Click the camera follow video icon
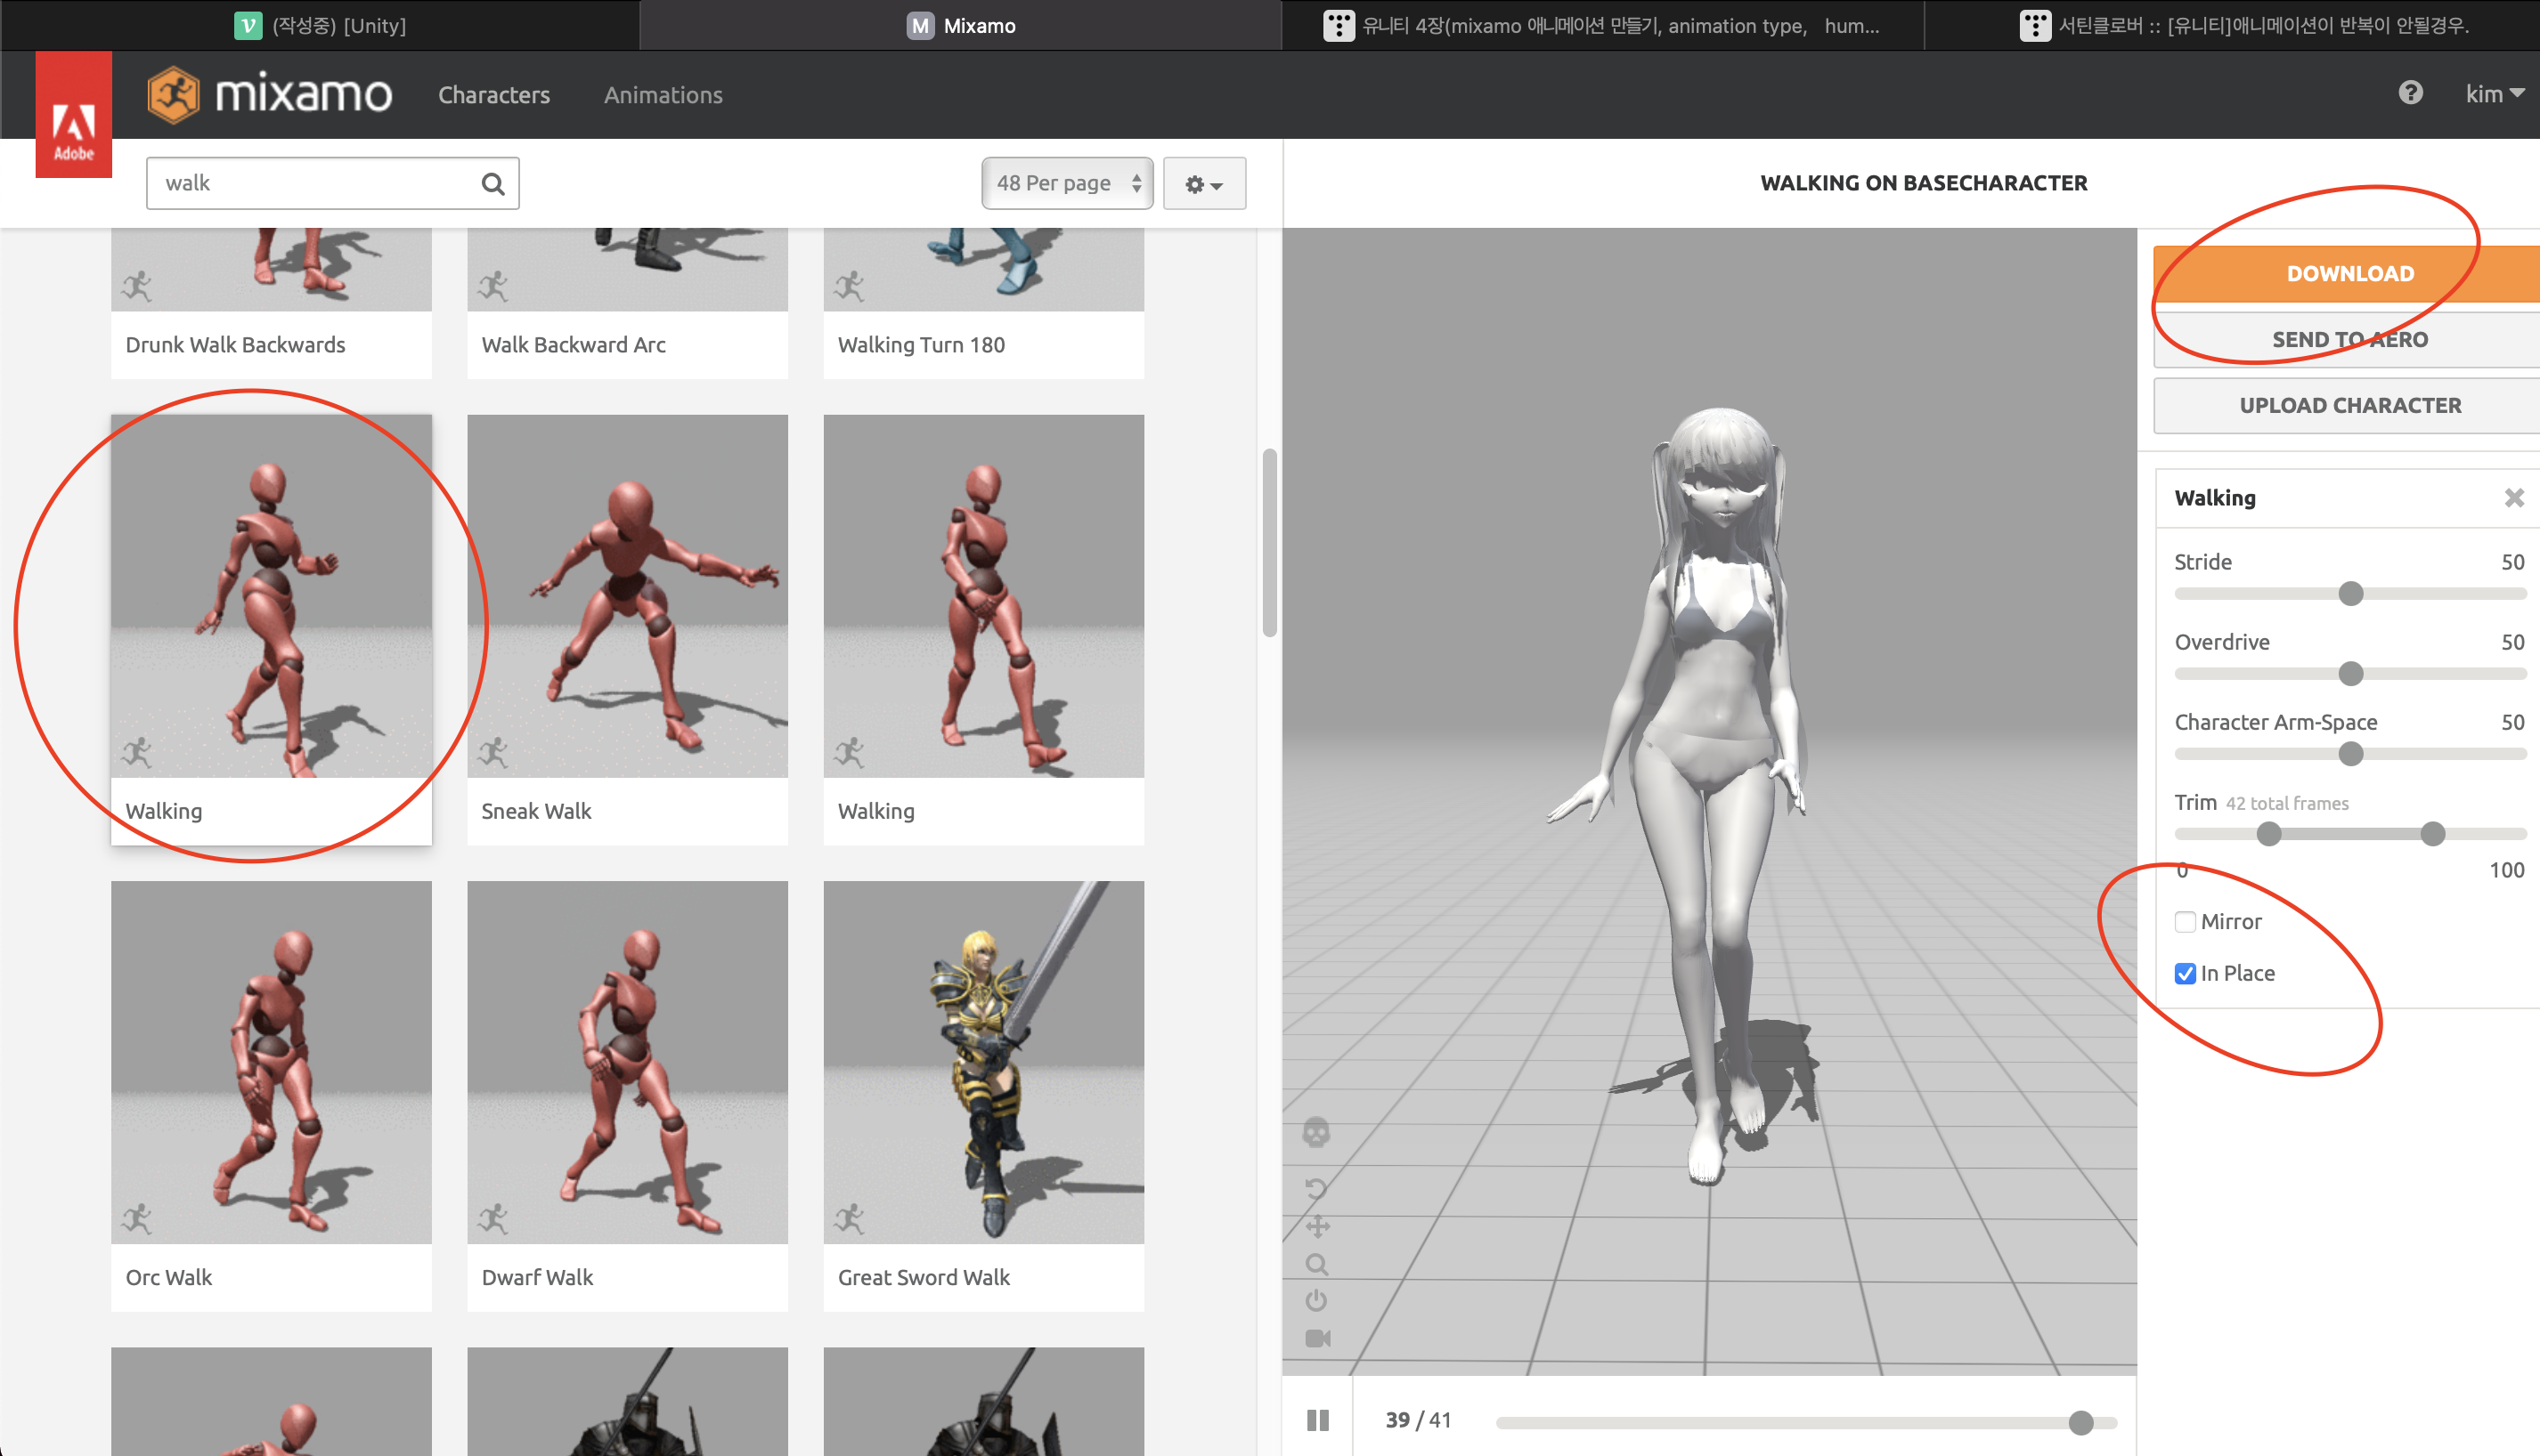This screenshot has height=1456, width=2540. pos(1317,1338)
